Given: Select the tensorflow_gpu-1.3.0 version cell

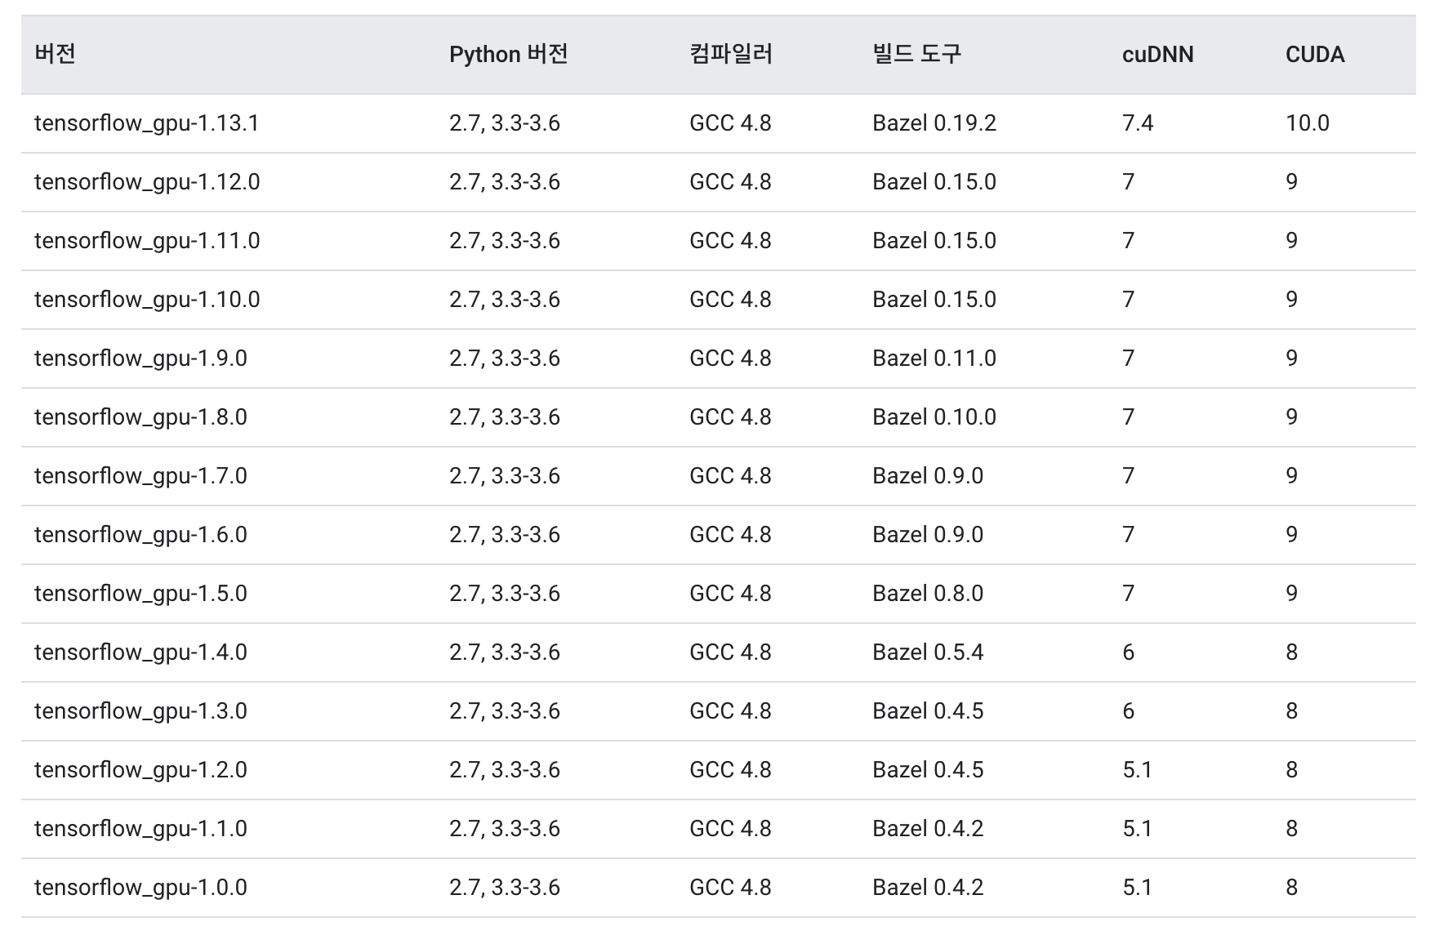Looking at the screenshot, I should click(140, 711).
